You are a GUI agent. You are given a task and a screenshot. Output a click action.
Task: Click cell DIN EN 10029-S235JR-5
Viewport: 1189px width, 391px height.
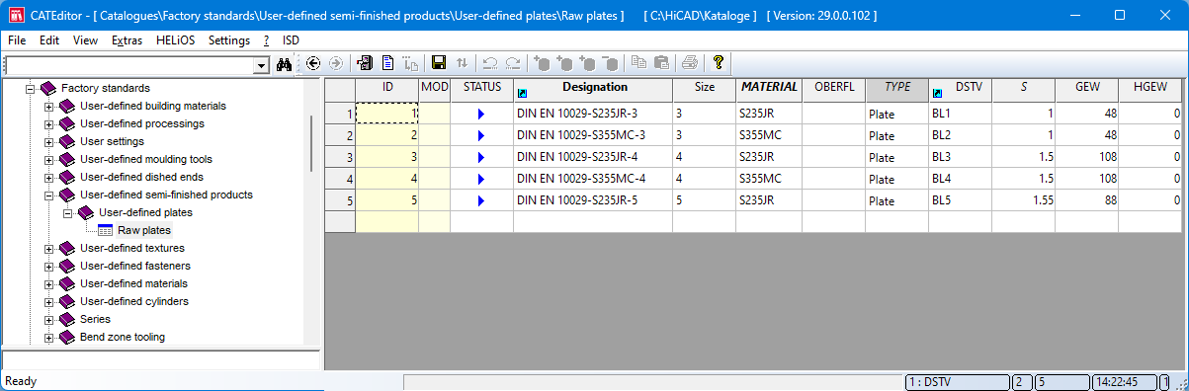[x=593, y=200]
